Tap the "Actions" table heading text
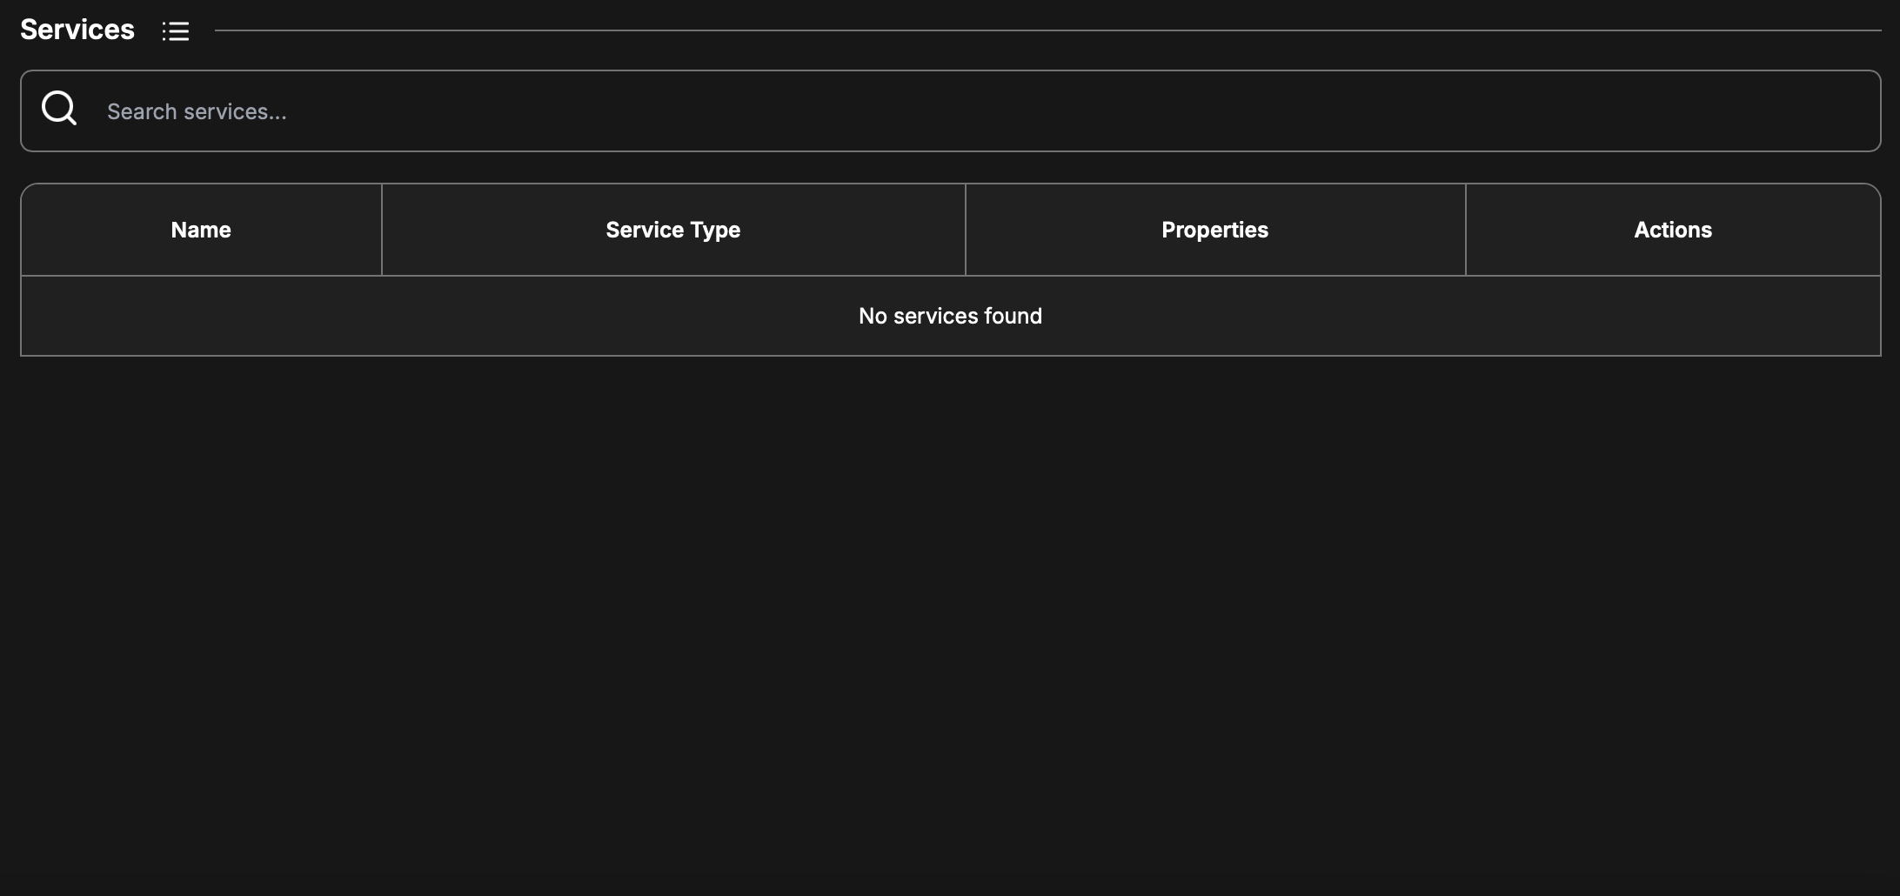1900x896 pixels. (x=1672, y=230)
